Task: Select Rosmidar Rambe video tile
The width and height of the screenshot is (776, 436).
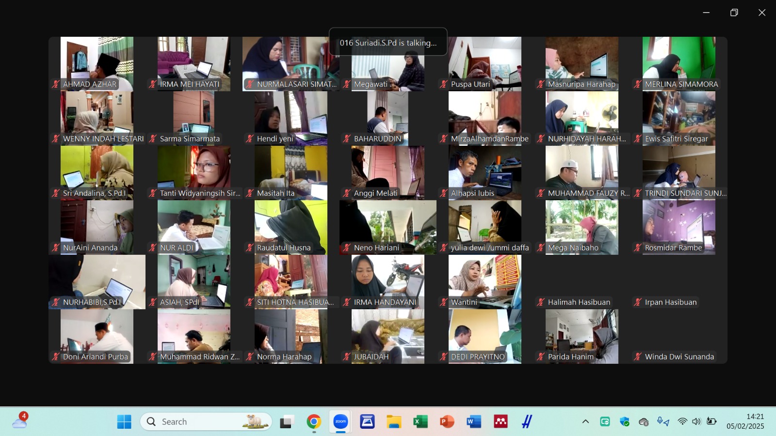Action: point(679,227)
